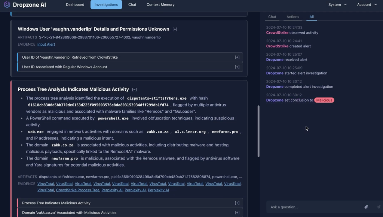Viewport: 383px width, 217px height.
Task: Attach a file with the paperclip icon
Action: (x=367, y=207)
